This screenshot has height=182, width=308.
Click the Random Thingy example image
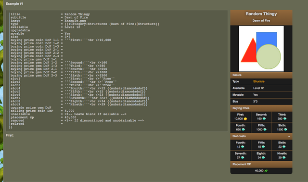(261, 49)
